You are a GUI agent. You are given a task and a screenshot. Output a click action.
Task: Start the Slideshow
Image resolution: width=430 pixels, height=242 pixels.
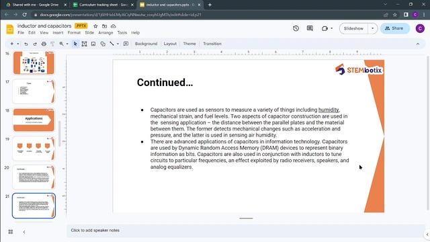tap(353, 28)
